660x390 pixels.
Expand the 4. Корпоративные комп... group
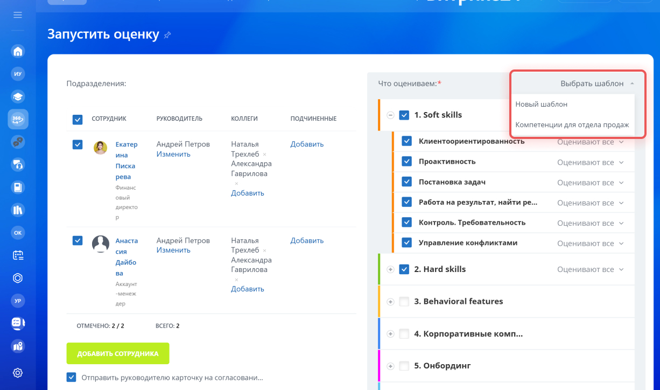(390, 334)
